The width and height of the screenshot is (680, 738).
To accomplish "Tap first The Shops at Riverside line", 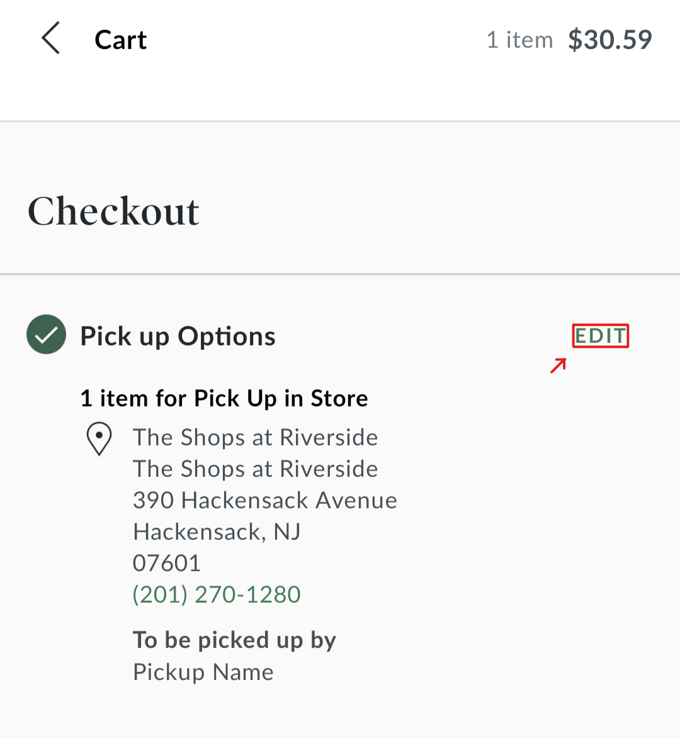I will click(x=255, y=437).
